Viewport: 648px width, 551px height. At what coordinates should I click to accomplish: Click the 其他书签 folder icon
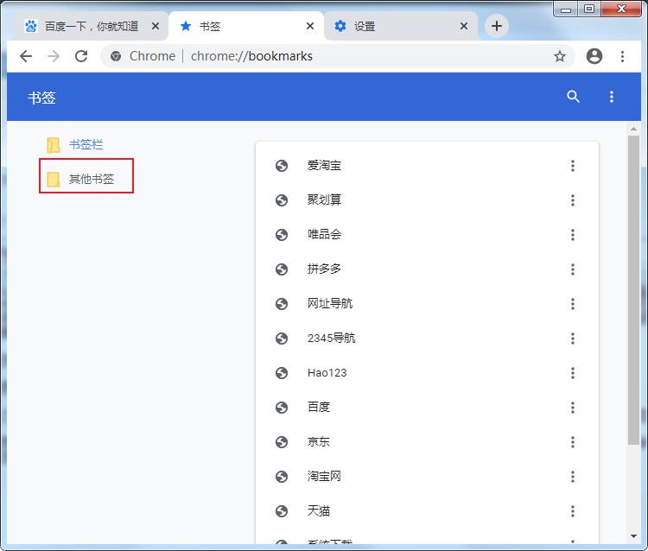[x=54, y=180]
